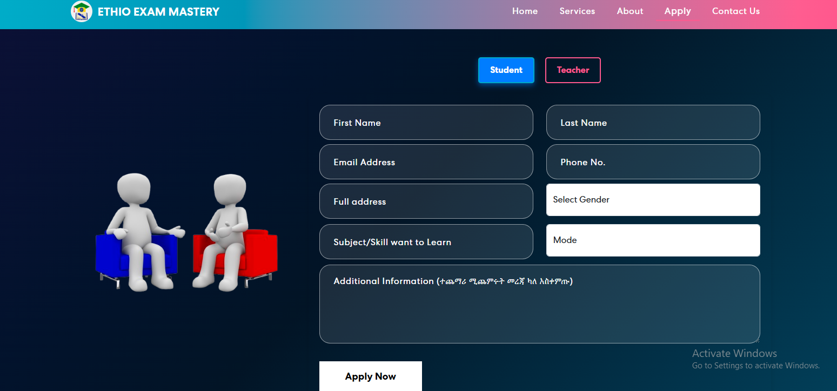
Task: Switch to the Teacher role toggle
Action: coord(573,70)
